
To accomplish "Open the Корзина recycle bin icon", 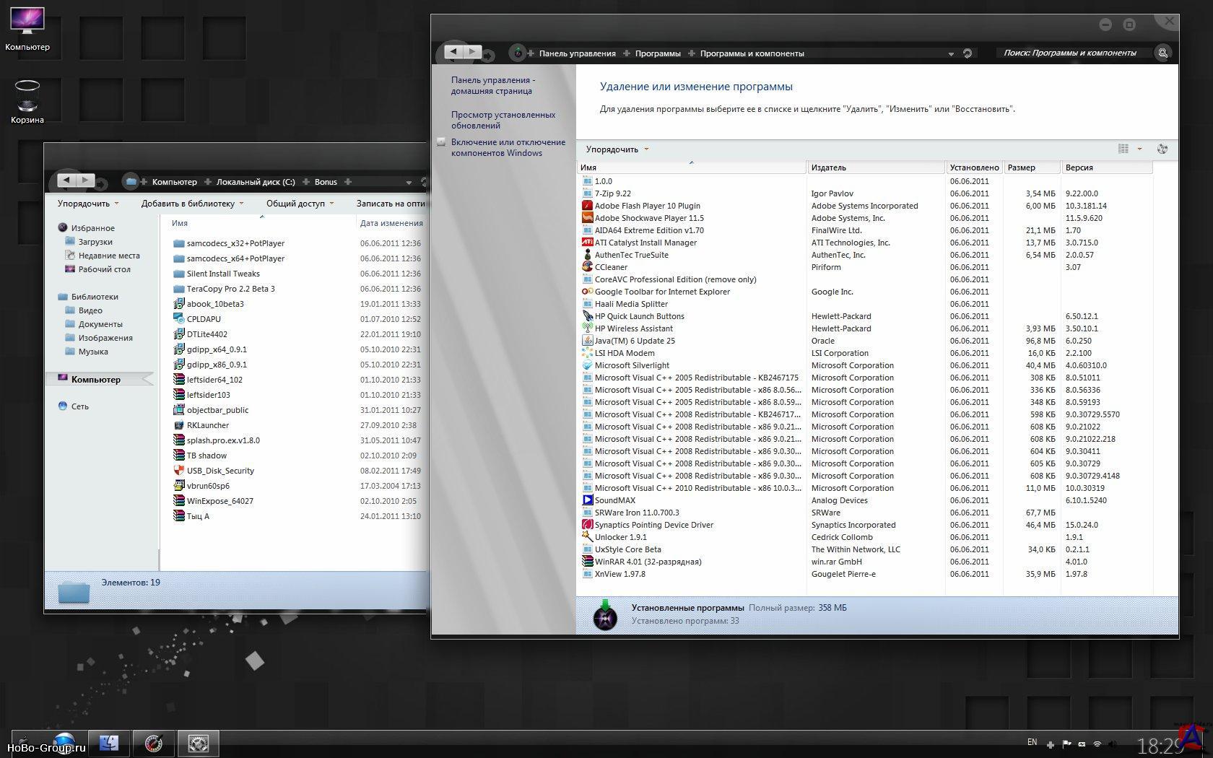I will tap(27, 96).
